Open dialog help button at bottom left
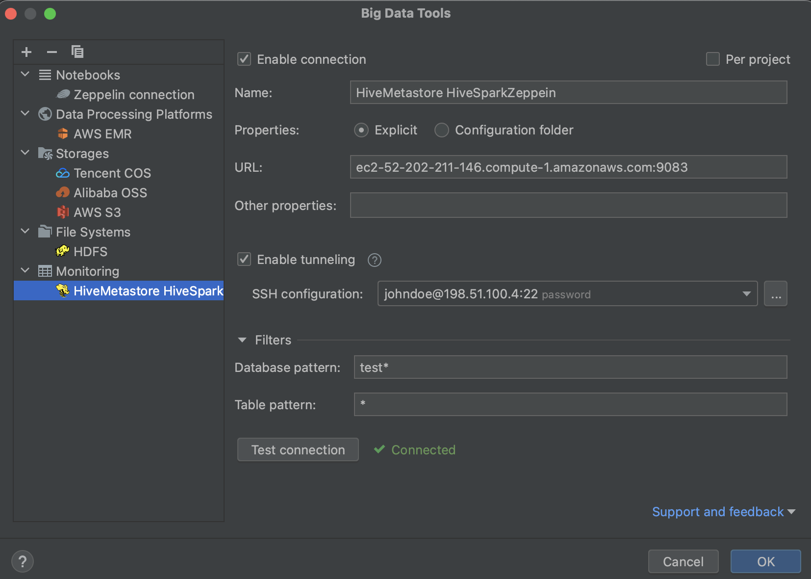The height and width of the screenshot is (579, 811). (23, 561)
